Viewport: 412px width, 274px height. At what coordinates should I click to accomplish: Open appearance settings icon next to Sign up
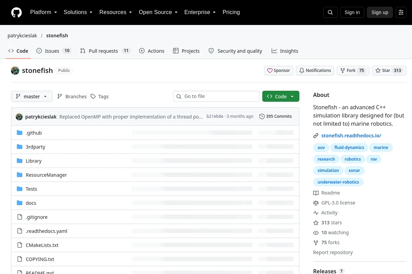click(x=401, y=12)
